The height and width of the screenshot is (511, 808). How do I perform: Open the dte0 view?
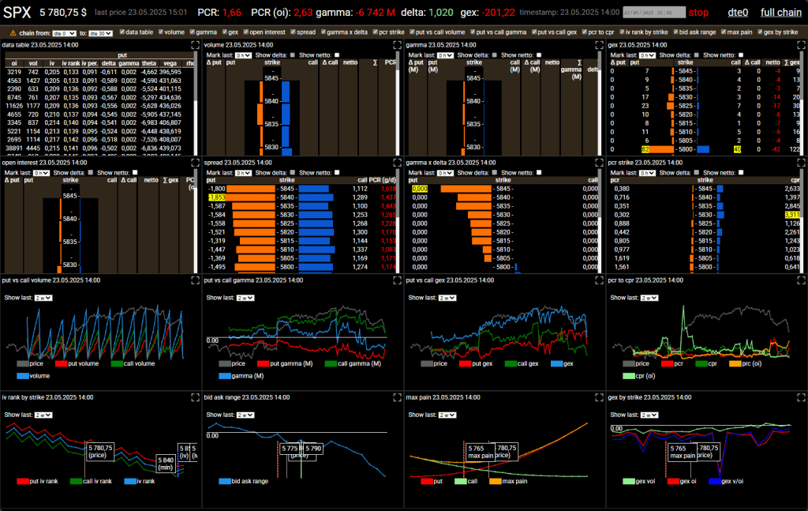click(x=738, y=13)
